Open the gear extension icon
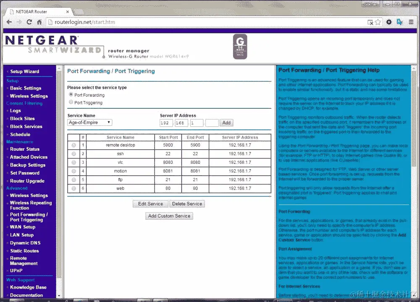The width and height of the screenshot is (420, 302). [x=389, y=22]
